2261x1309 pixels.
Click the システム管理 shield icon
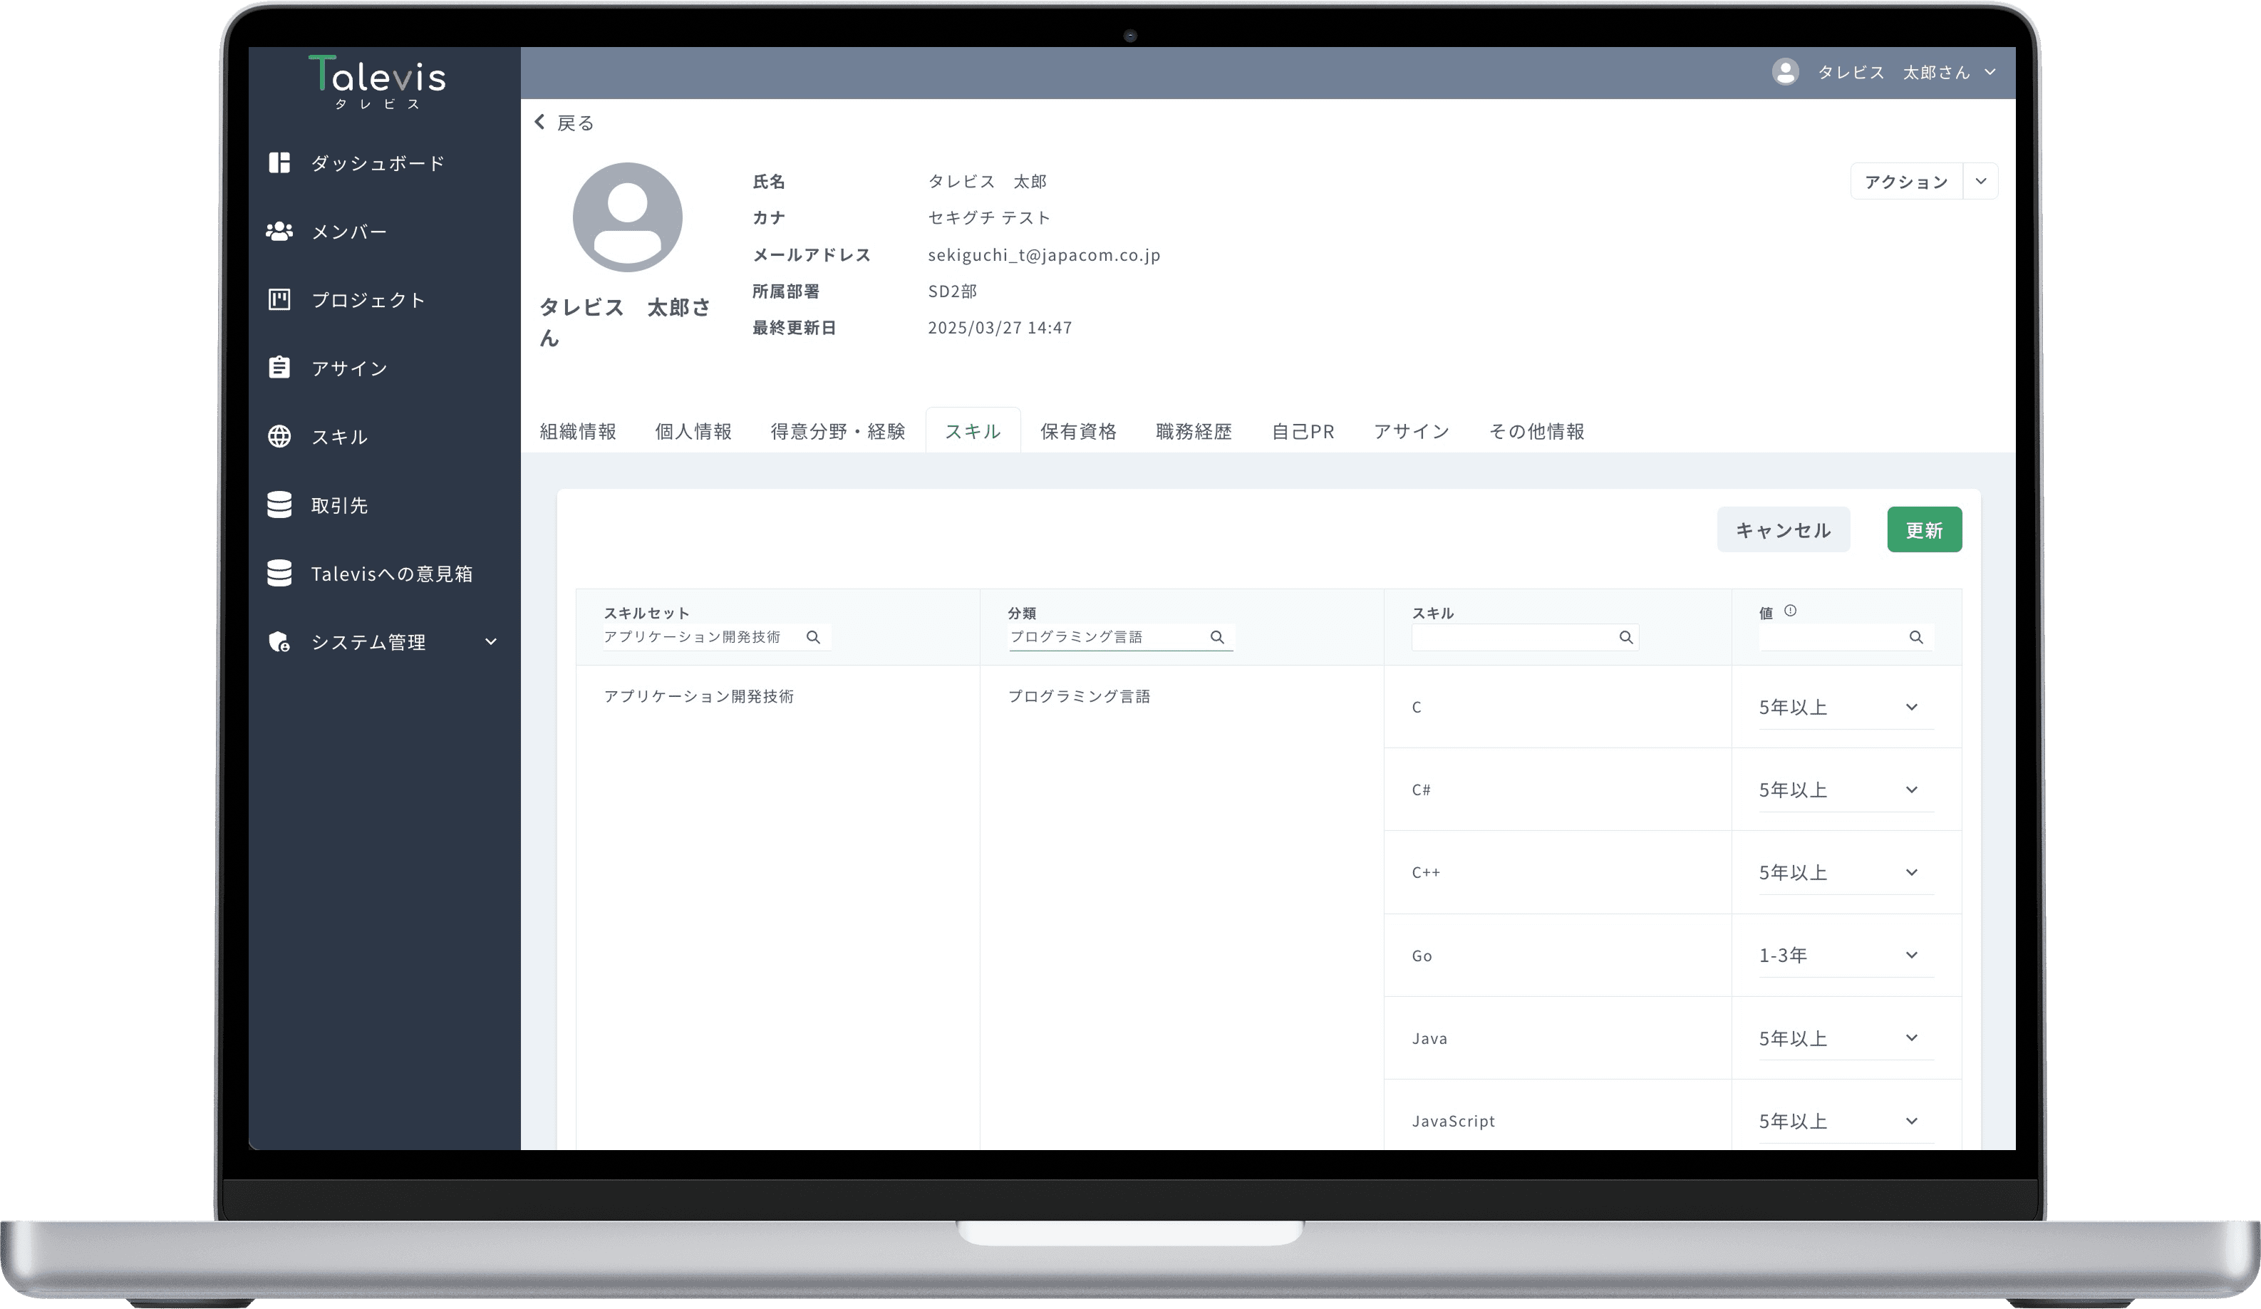pos(279,641)
